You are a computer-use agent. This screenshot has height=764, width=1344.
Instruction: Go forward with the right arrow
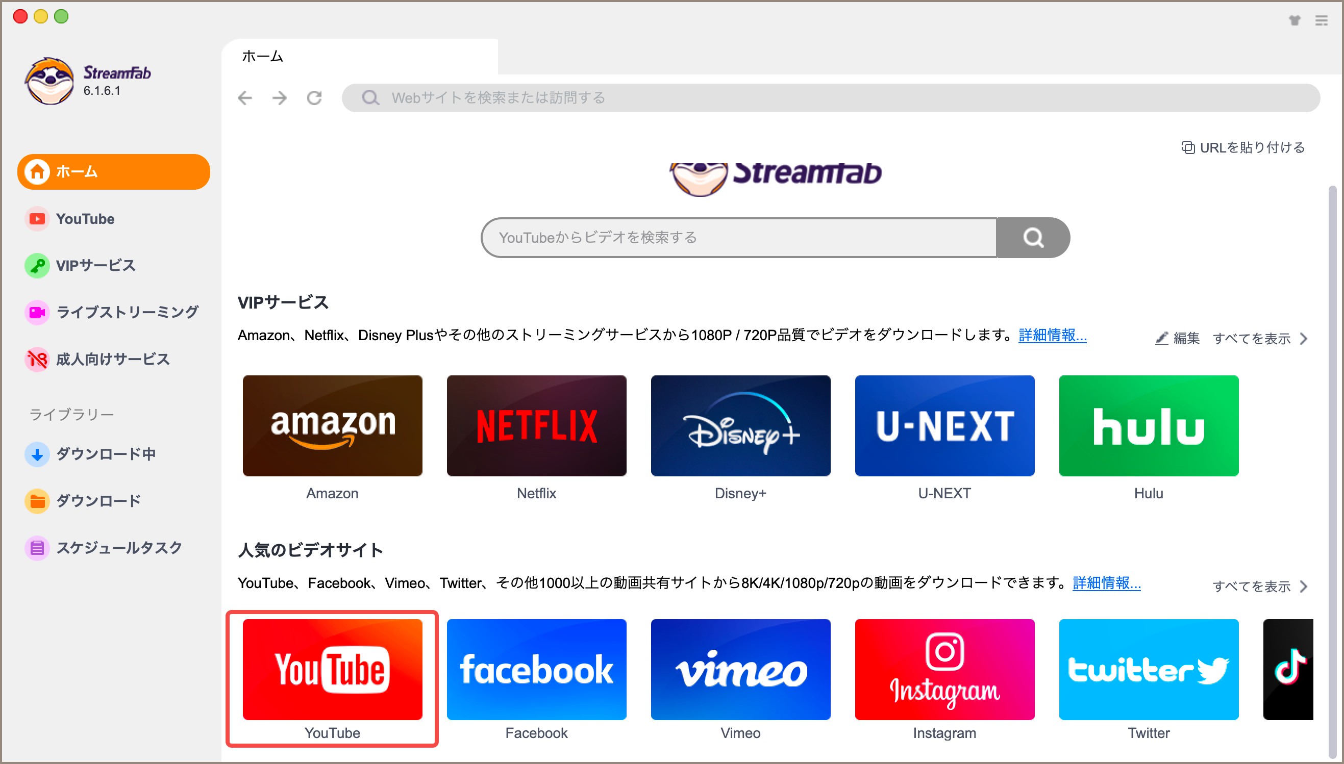pos(280,97)
